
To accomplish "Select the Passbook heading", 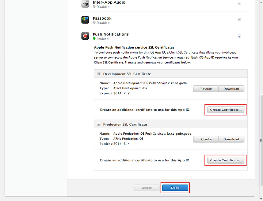I will click(x=102, y=18).
